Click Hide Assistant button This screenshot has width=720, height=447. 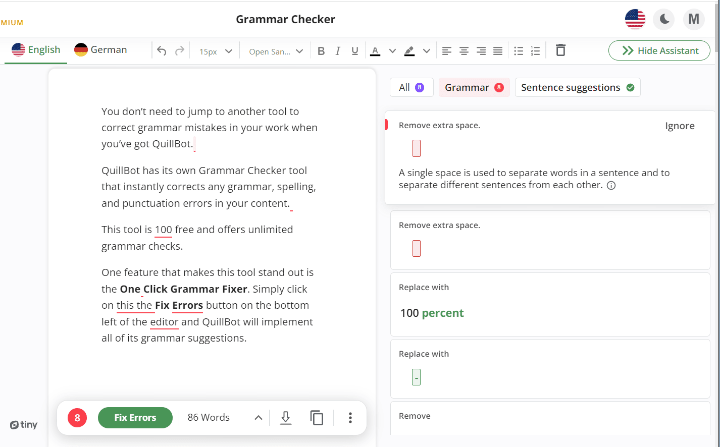(x=659, y=50)
